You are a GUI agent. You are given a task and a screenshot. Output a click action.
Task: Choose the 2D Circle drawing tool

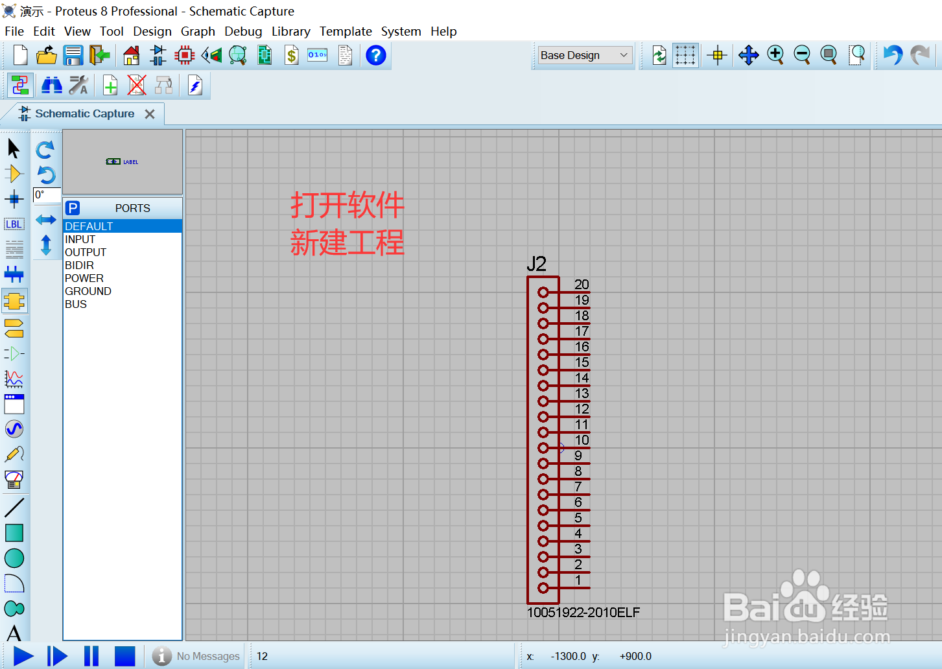(14, 558)
